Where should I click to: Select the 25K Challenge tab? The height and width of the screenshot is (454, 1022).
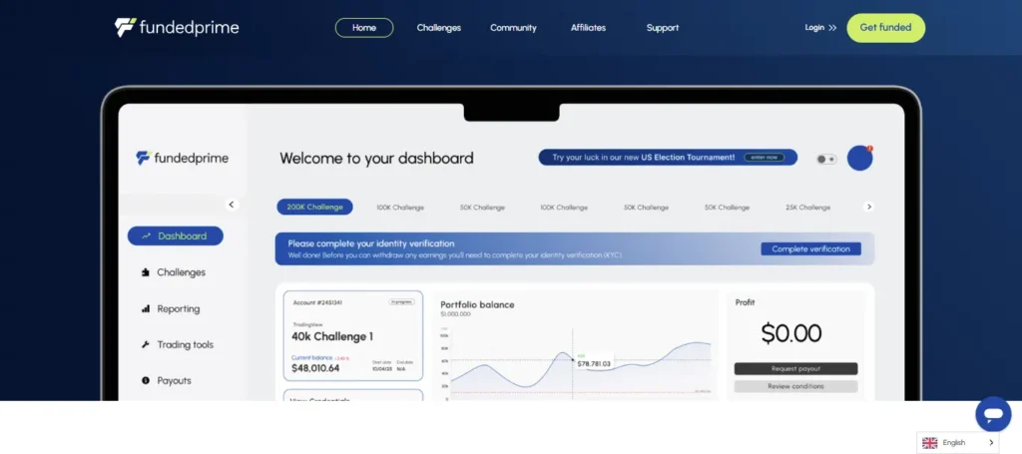click(x=807, y=208)
